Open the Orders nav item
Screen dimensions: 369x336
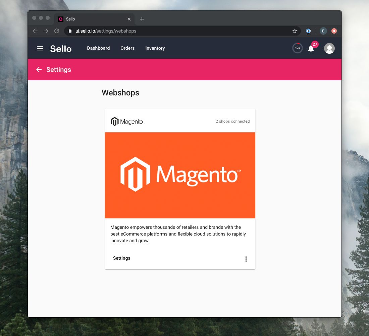coord(127,48)
